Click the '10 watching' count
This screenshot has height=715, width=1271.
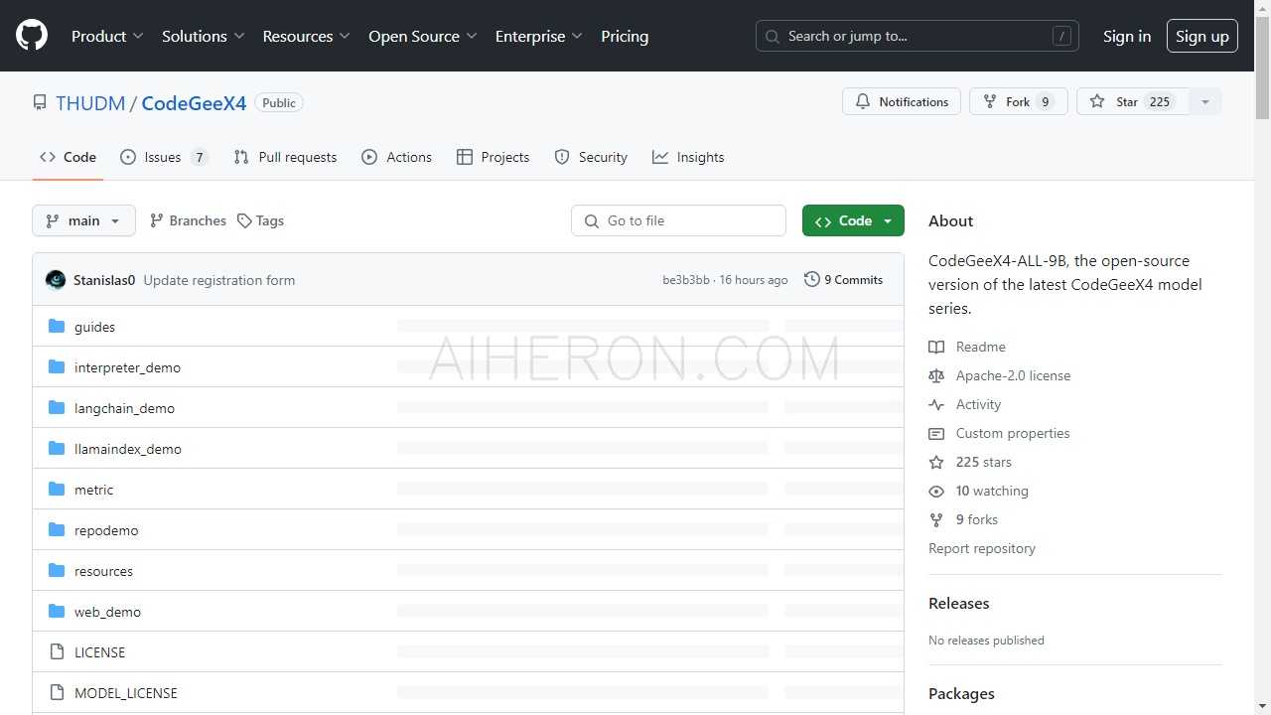click(992, 491)
